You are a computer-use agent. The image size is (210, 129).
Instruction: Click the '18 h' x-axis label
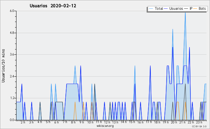coord(157,122)
